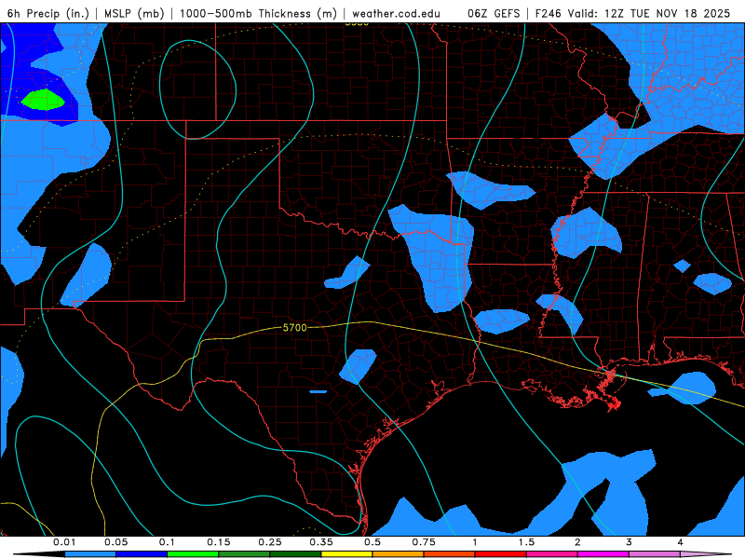Click the dark blue 0.05 legend swatch
The image size is (745, 559).
tap(142, 554)
